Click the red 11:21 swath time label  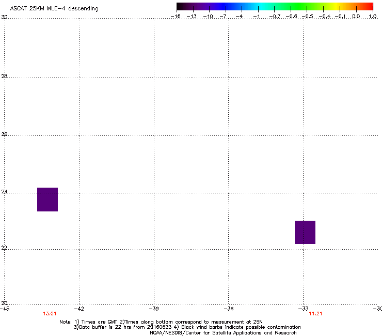315,314
